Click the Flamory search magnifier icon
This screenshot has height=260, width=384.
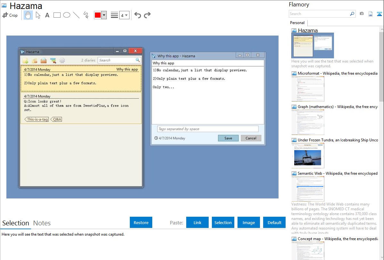tap(352, 14)
